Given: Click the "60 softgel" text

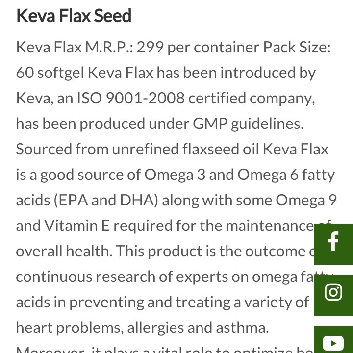Looking at the screenshot, I should point(50,73).
